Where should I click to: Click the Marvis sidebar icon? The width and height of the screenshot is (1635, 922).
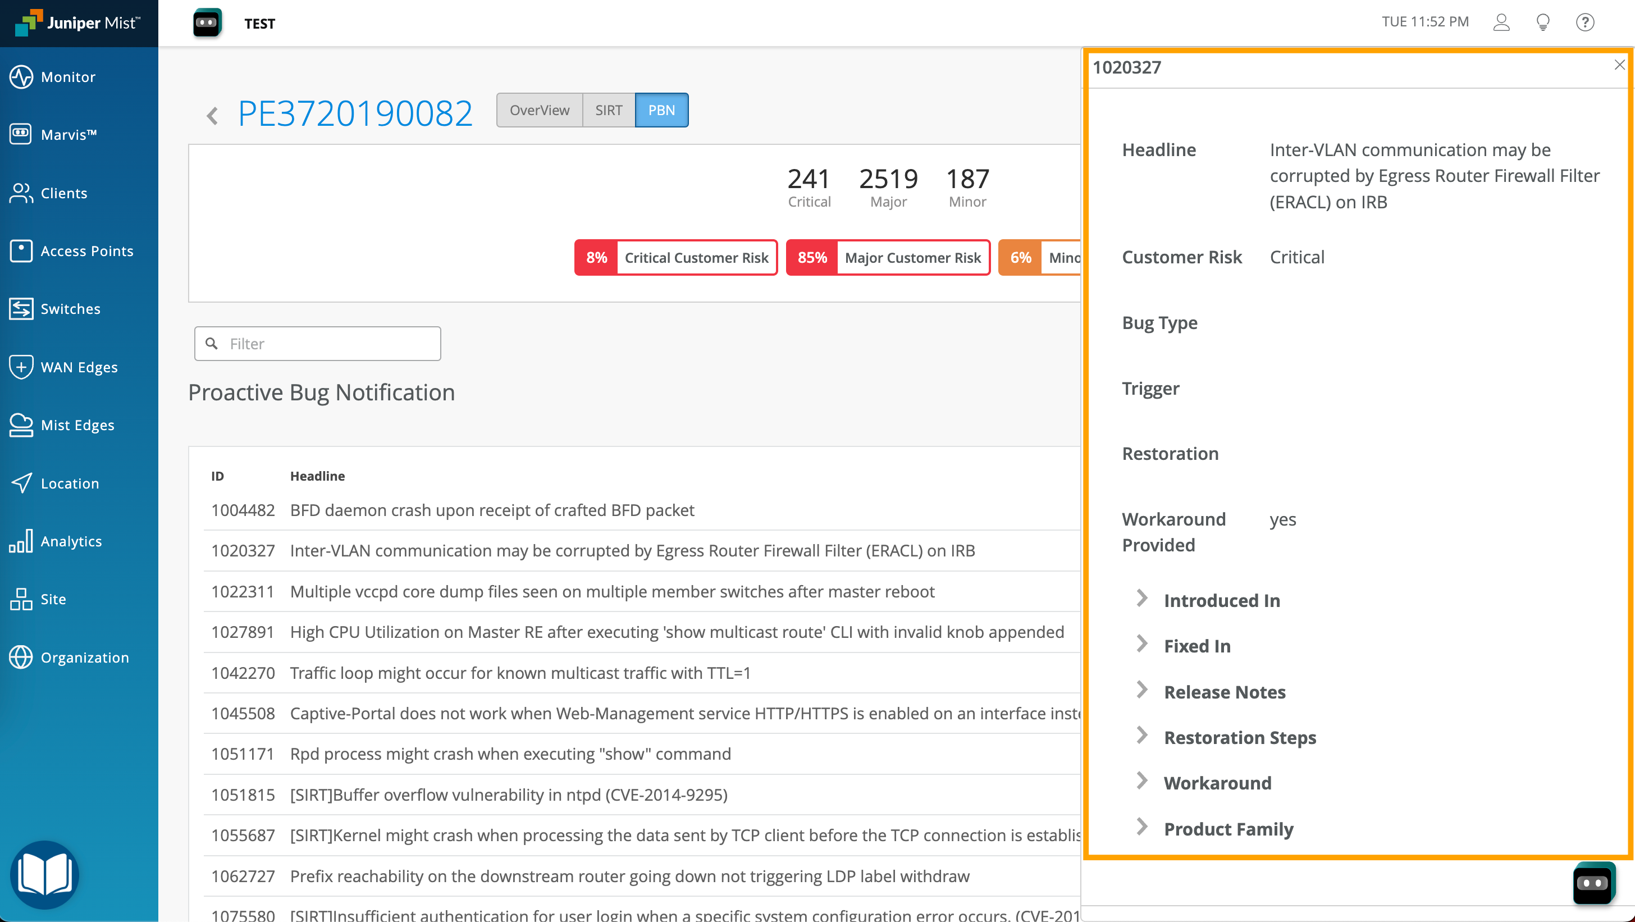[x=21, y=134]
